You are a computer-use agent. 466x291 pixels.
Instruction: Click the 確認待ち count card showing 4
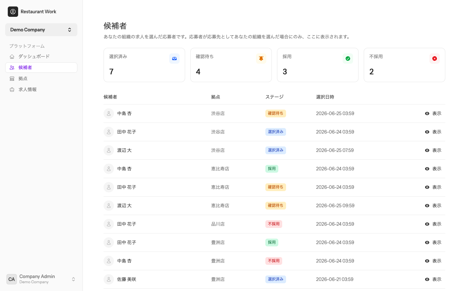tap(231, 65)
